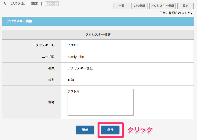Image resolution: width=197 pixels, height=140 pixels.
Task: Click the アクセスキー認証 type value
Action: [x=80, y=68]
